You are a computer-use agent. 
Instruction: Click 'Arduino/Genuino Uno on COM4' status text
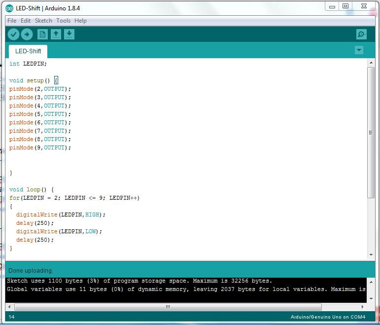coord(328,317)
